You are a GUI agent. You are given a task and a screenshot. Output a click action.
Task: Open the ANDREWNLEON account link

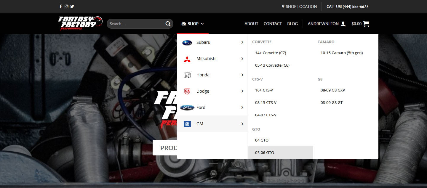point(323,24)
